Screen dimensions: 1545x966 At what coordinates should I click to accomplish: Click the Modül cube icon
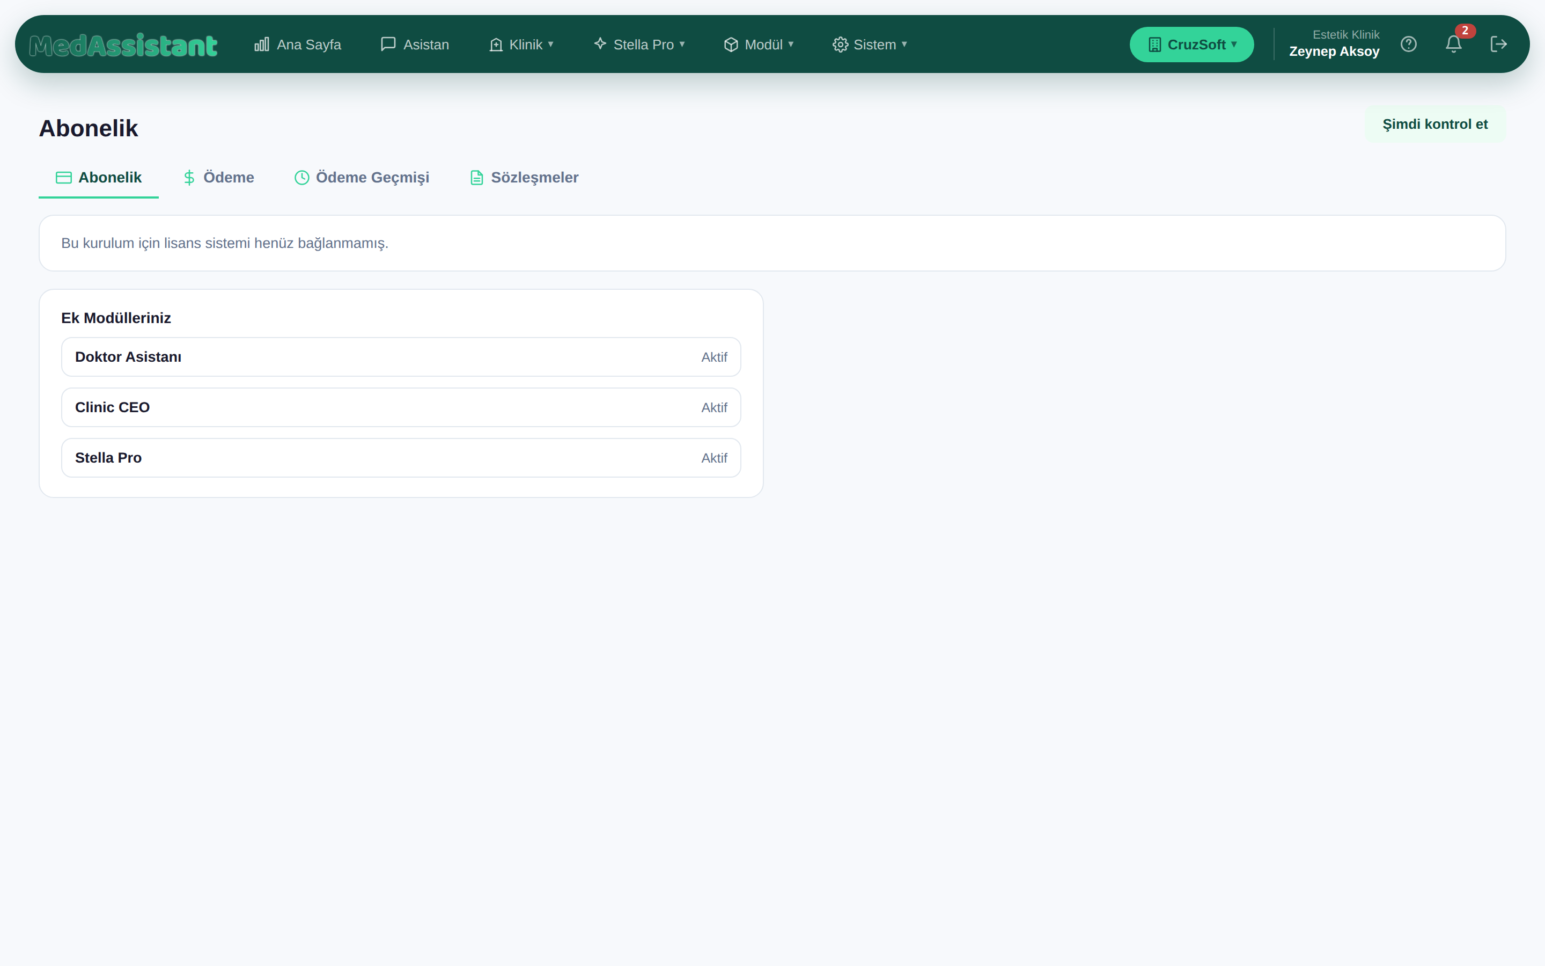(731, 44)
